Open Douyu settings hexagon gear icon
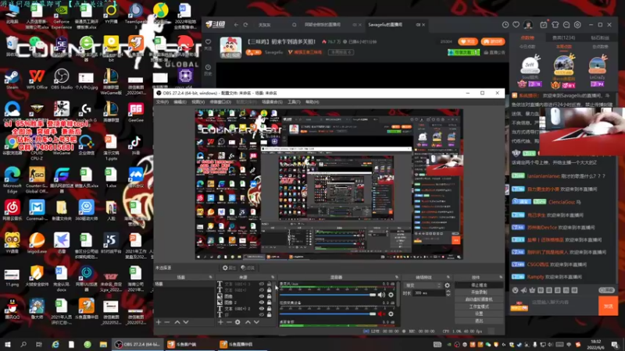 [x=577, y=25]
